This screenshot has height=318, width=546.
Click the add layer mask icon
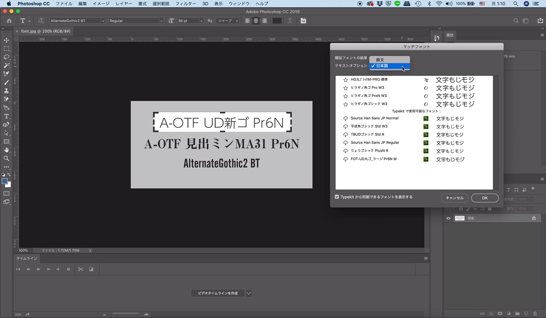500,314
